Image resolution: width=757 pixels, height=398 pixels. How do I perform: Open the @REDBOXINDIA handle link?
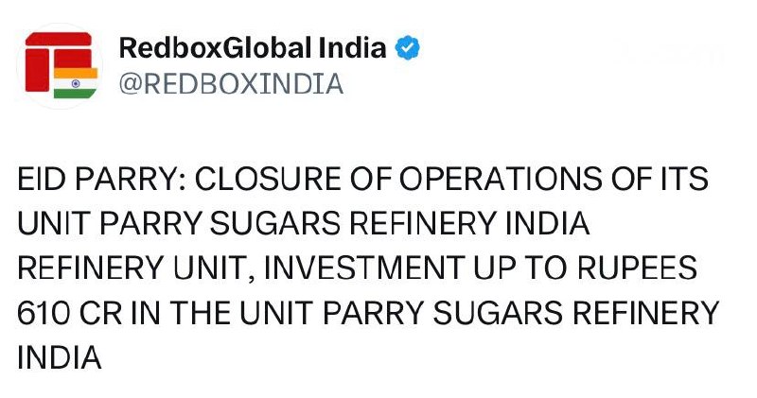[x=230, y=84]
